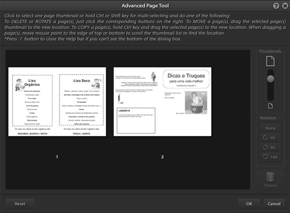Select the page 1 thumbnail
290x213 pixels.
point(57,102)
